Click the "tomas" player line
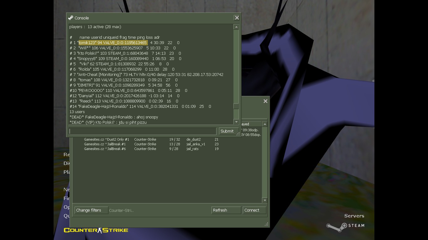Image resolution: width=428 pixels, height=240 pixels. click(x=123, y=80)
